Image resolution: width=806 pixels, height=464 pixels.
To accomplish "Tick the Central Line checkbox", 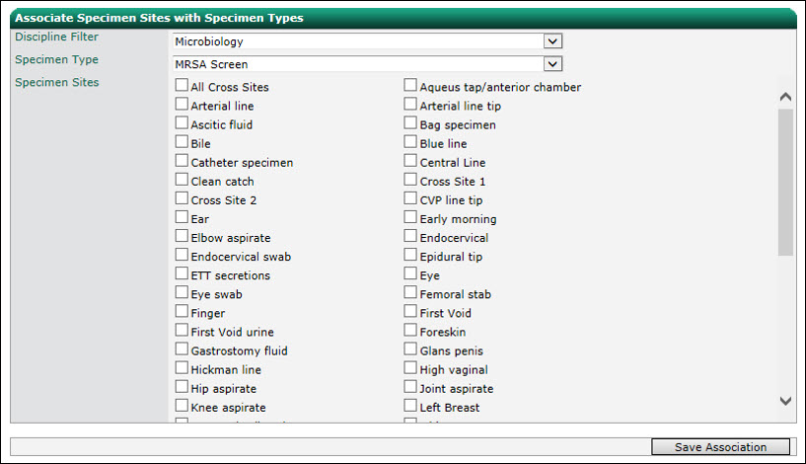I will click(410, 161).
